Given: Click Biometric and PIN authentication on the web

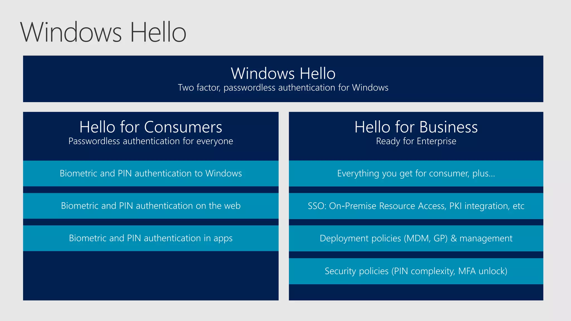Looking at the screenshot, I should pyautogui.click(x=151, y=206).
